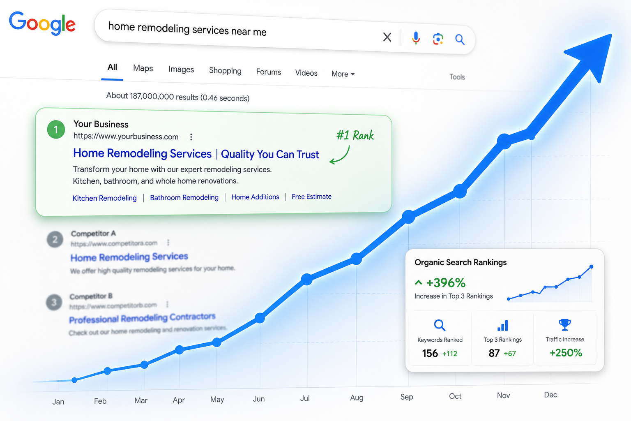The height and width of the screenshot is (421, 631).
Task: Open Competitor A's Home Remodeling Services result
Action: click(129, 257)
